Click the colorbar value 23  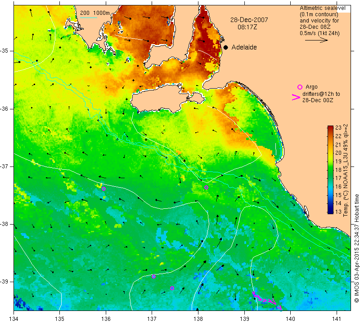[338, 128]
